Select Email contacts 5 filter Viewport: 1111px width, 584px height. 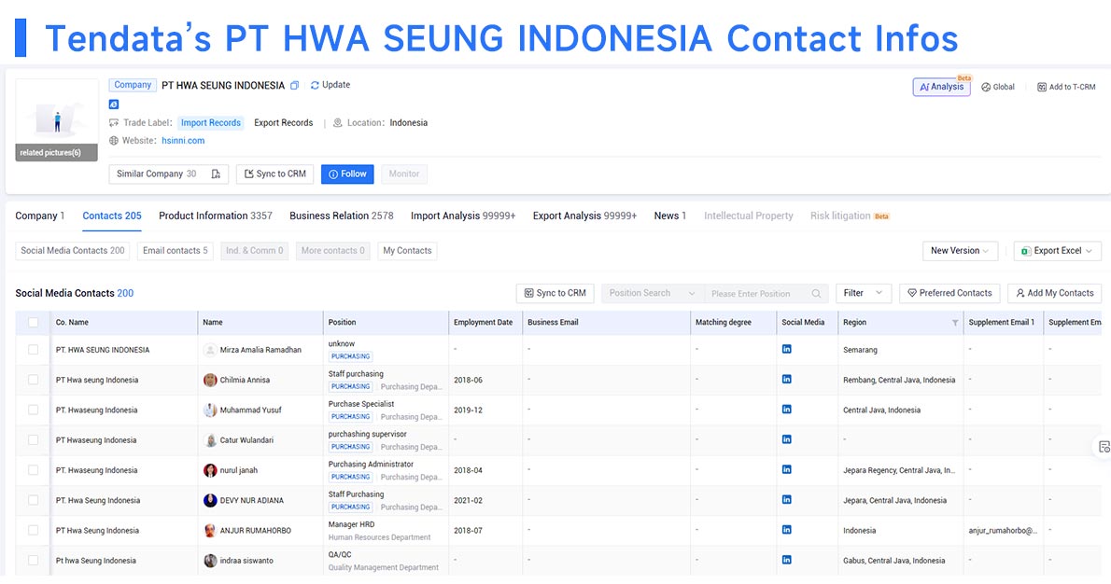click(175, 251)
